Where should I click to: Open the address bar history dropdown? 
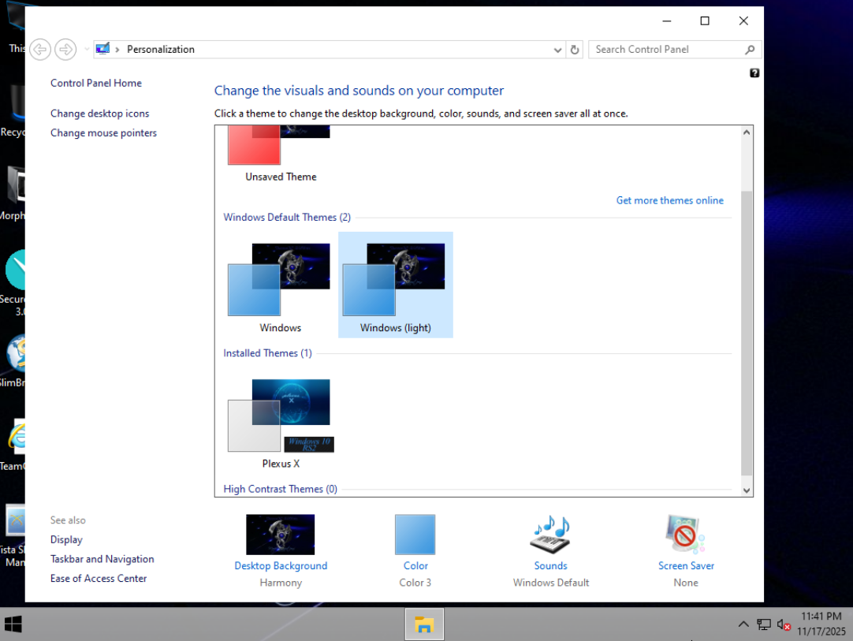click(x=557, y=50)
